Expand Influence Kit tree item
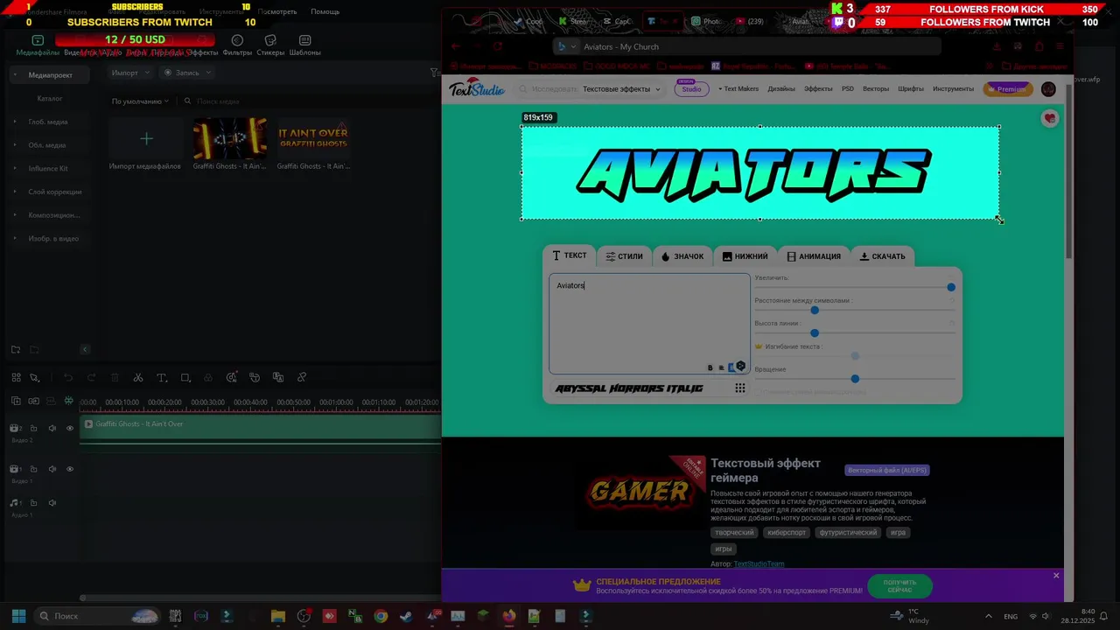The height and width of the screenshot is (630, 1120). pyautogui.click(x=15, y=168)
